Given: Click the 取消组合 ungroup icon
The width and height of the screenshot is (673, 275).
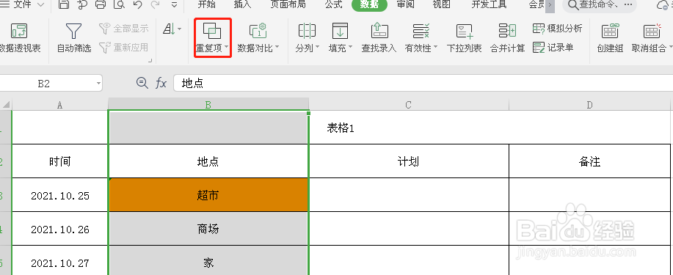Looking at the screenshot, I should (652, 32).
